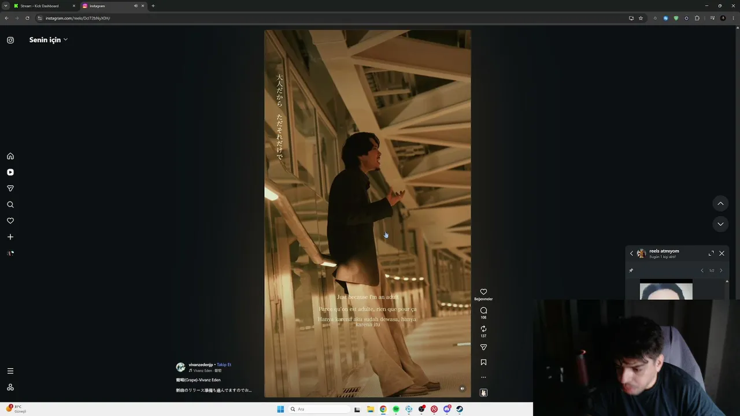Open the Meta apps icon in sidebar
The width and height of the screenshot is (740, 416).
(10, 387)
